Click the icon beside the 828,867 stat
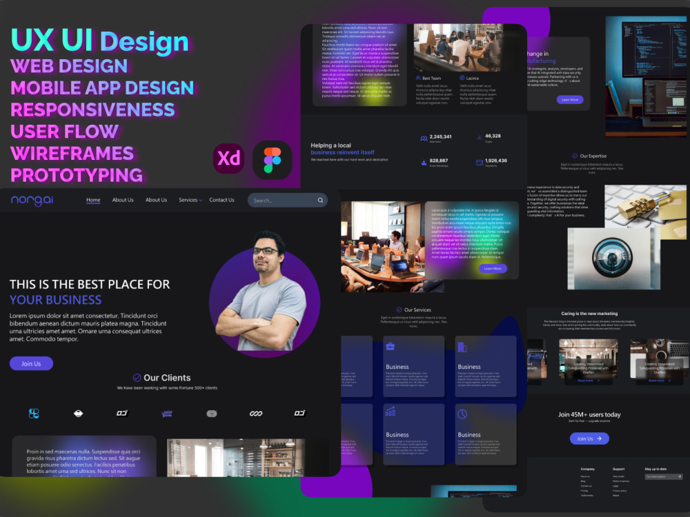This screenshot has width=690, height=517. (424, 163)
